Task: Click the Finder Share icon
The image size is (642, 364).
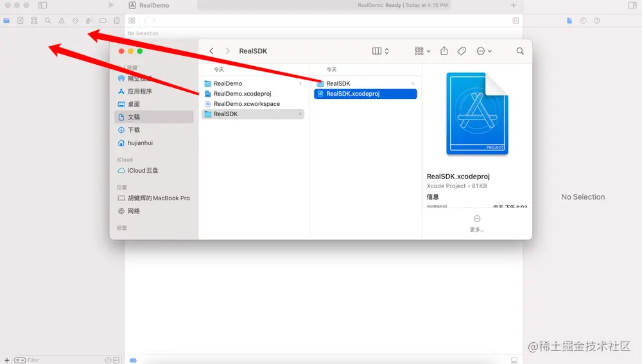Action: [444, 51]
